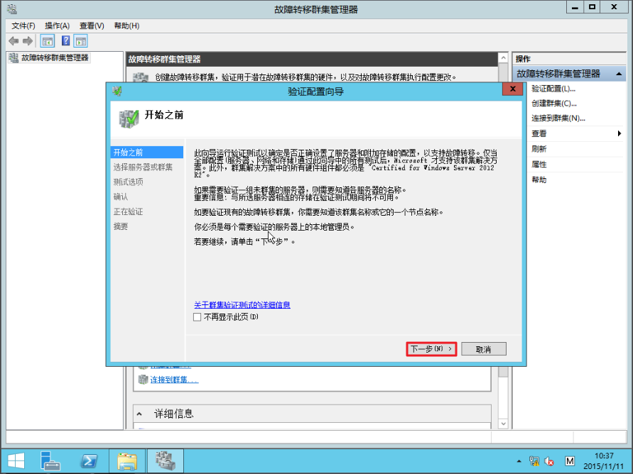Close the 验证配置向导 dialog
Image resolution: width=633 pixels, height=474 pixels.
tap(513, 89)
